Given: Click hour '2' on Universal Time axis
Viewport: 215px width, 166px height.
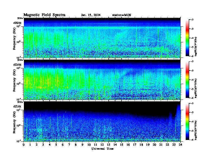Looking at the screenshot, I should [x=37, y=145].
